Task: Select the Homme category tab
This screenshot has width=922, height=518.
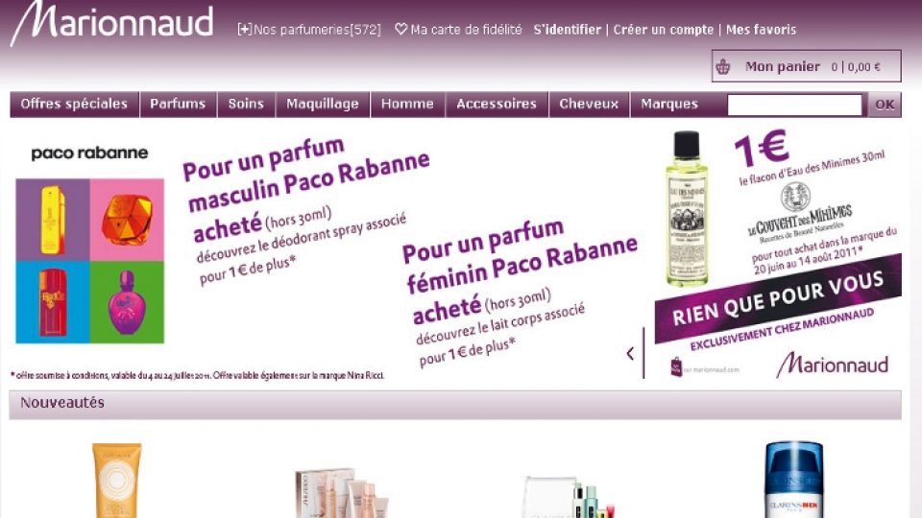Action: [x=407, y=104]
